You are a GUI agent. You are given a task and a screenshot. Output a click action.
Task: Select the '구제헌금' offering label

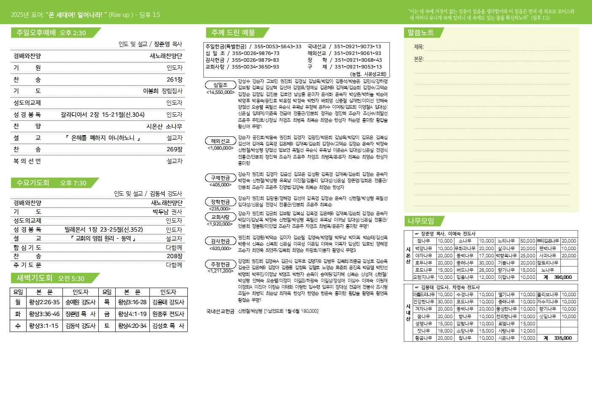click(x=220, y=178)
